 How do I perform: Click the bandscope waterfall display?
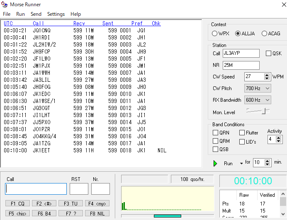[168, 199]
